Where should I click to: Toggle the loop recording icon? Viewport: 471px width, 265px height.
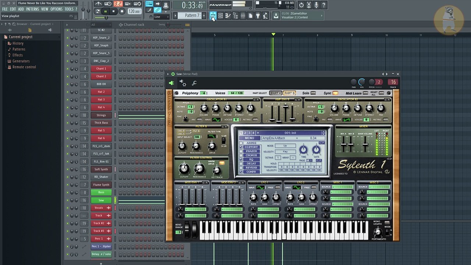137,4
